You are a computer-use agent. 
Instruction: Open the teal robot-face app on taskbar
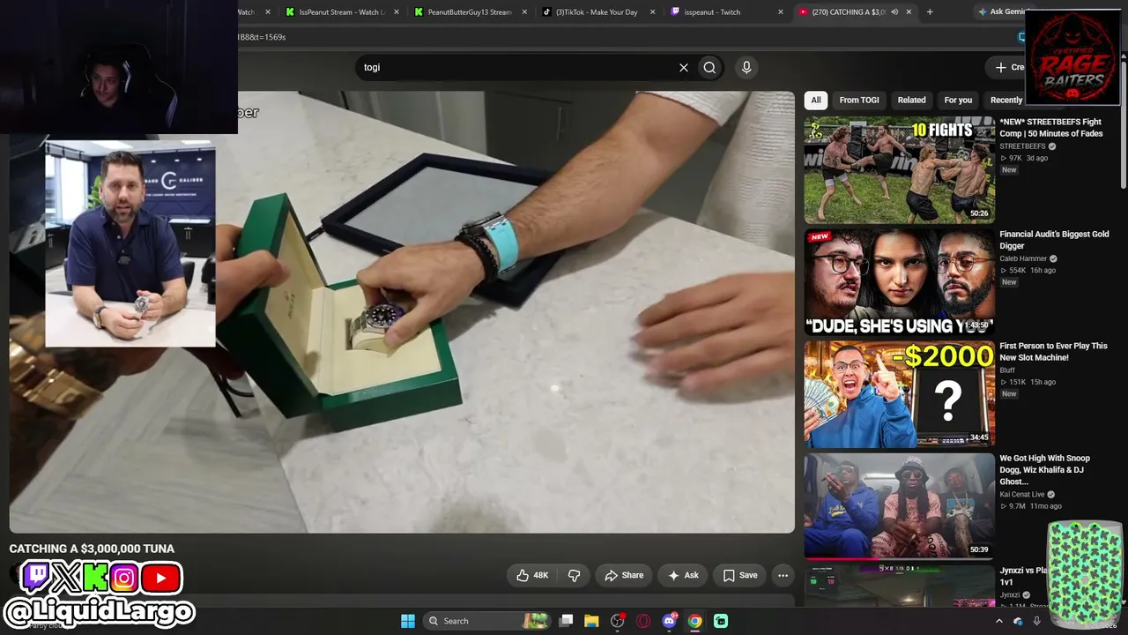tap(721, 621)
